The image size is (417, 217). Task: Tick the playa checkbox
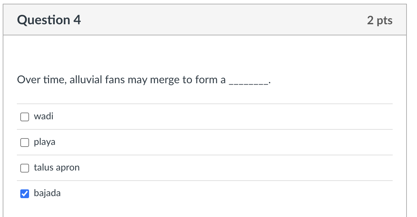click(25, 143)
